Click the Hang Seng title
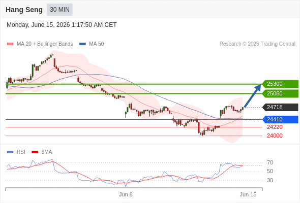Viewport: 300px width, 203px height. click(x=24, y=10)
